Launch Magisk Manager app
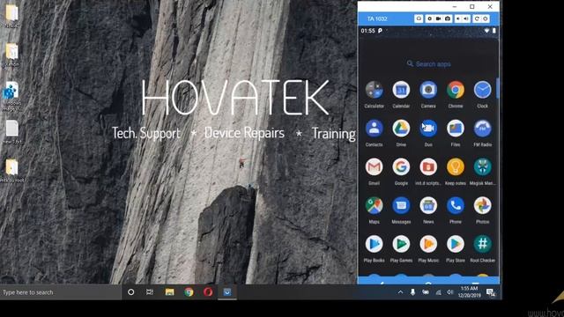This screenshot has width=564, height=317. (482, 167)
